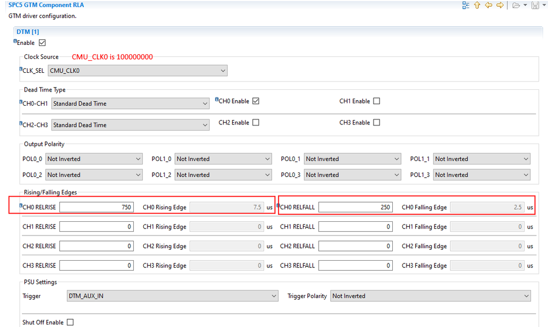Click the CH1 RELRISE input field
Screen dimensions: 548x327
click(x=97, y=227)
